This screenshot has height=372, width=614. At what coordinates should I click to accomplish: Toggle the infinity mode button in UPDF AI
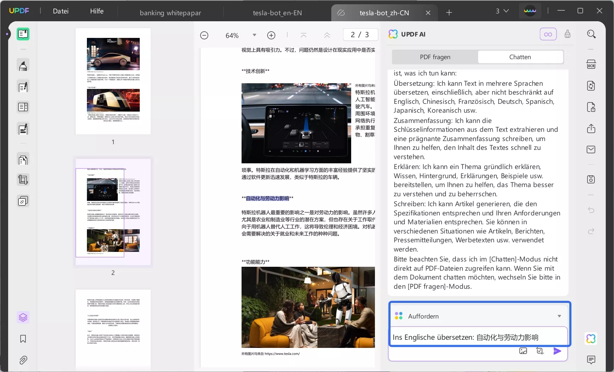coord(548,34)
